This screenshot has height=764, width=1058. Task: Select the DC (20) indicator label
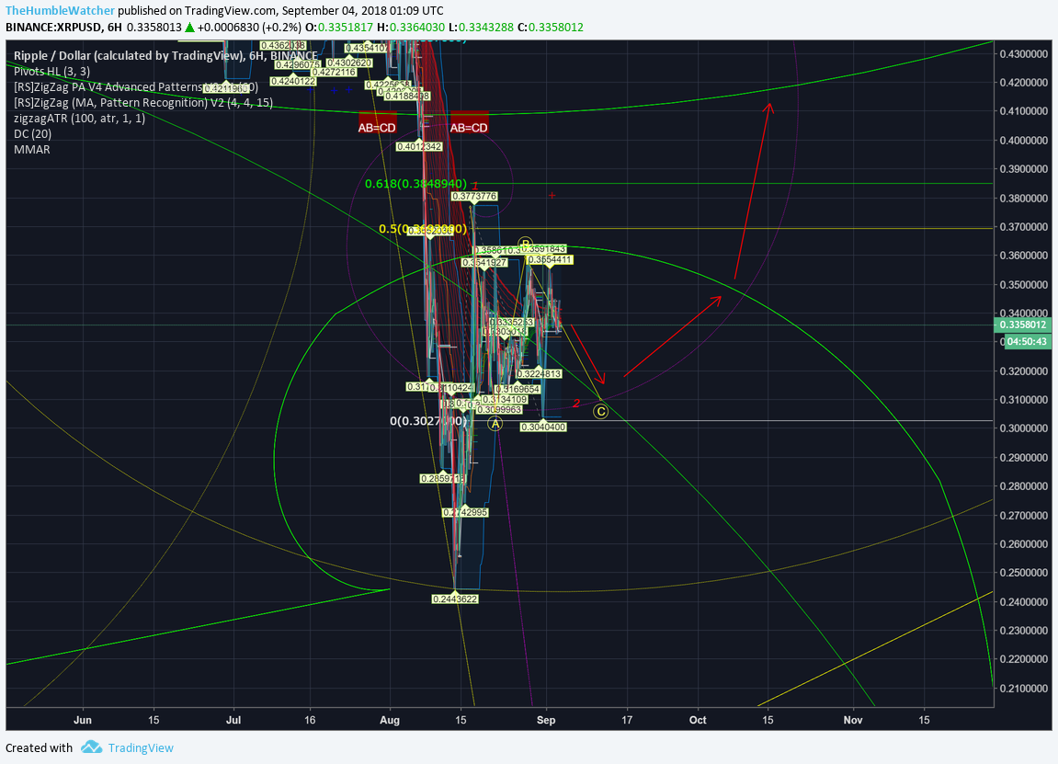point(33,133)
